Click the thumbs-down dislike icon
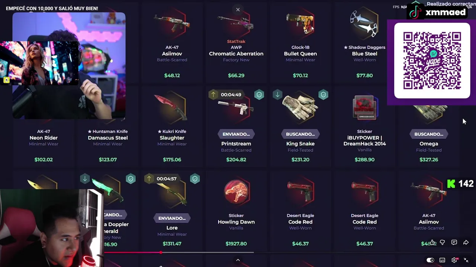 443,243
